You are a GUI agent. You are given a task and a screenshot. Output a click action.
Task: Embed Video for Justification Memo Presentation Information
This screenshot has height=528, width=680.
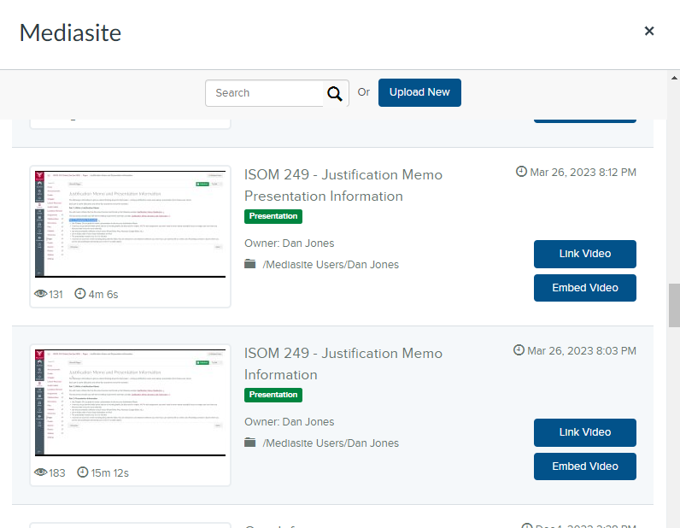(584, 288)
